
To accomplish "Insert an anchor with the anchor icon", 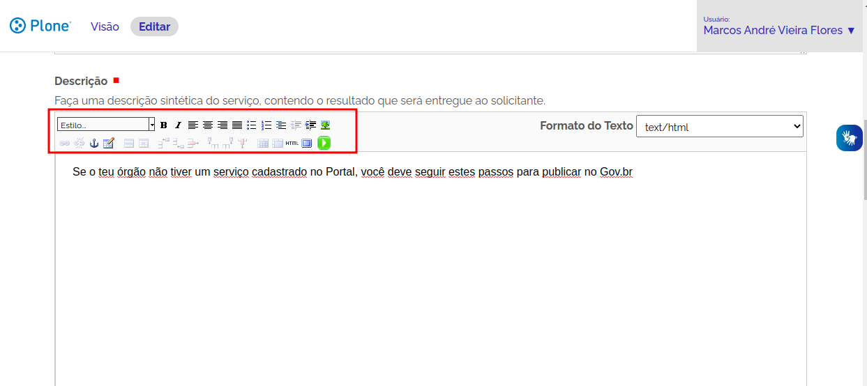I will tap(94, 143).
